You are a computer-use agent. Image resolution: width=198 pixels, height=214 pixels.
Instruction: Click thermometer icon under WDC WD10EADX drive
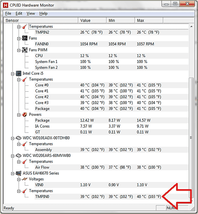coord(25,144)
